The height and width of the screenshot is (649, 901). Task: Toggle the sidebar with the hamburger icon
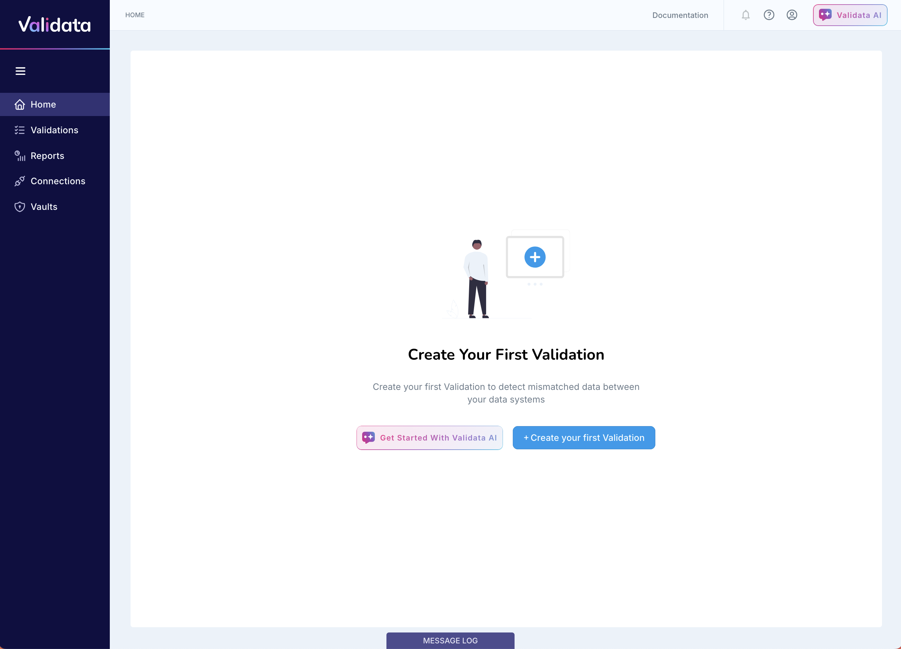point(21,71)
